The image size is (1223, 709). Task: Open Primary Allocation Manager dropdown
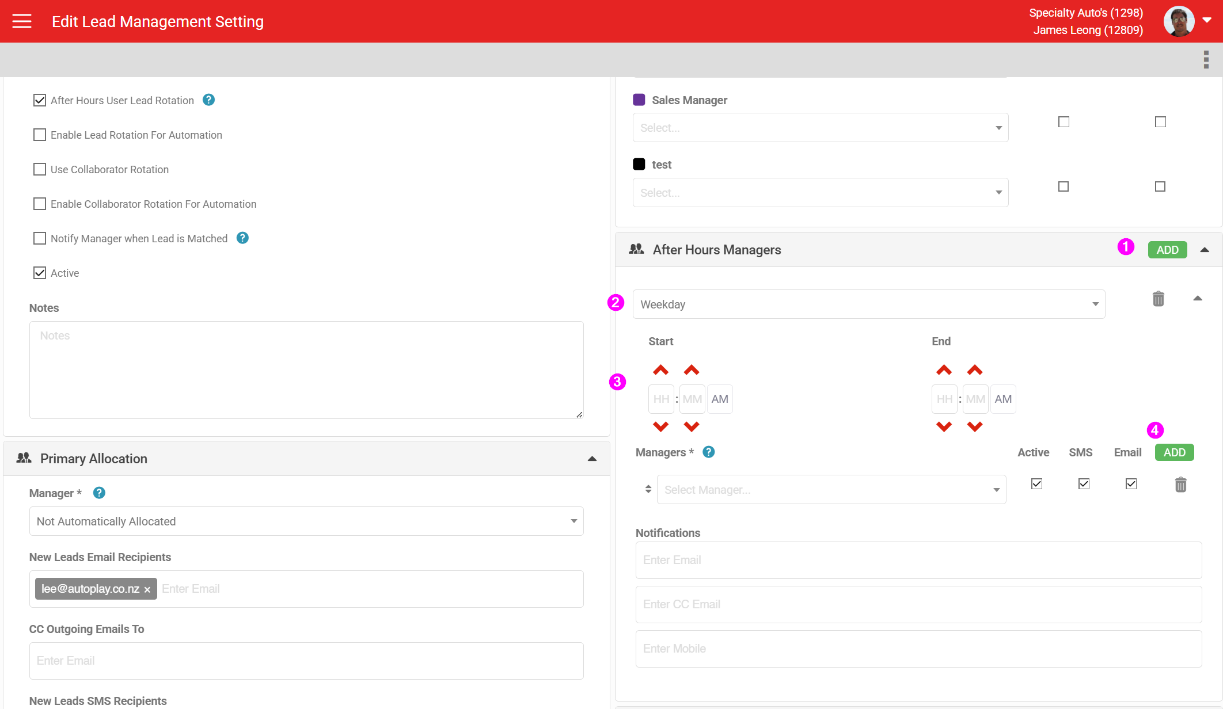coord(306,521)
